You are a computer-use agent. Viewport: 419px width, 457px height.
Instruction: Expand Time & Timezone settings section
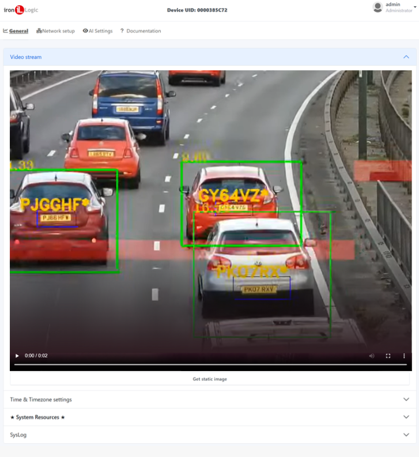pyautogui.click(x=406, y=399)
